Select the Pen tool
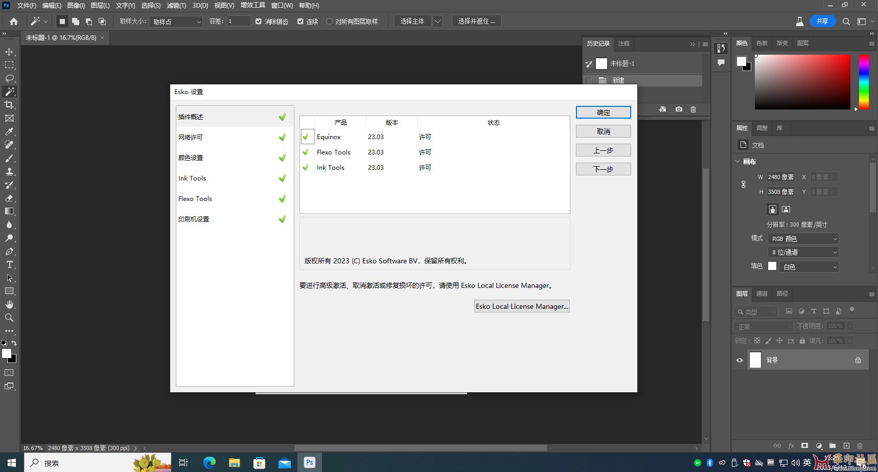The image size is (878, 472). pos(9,251)
